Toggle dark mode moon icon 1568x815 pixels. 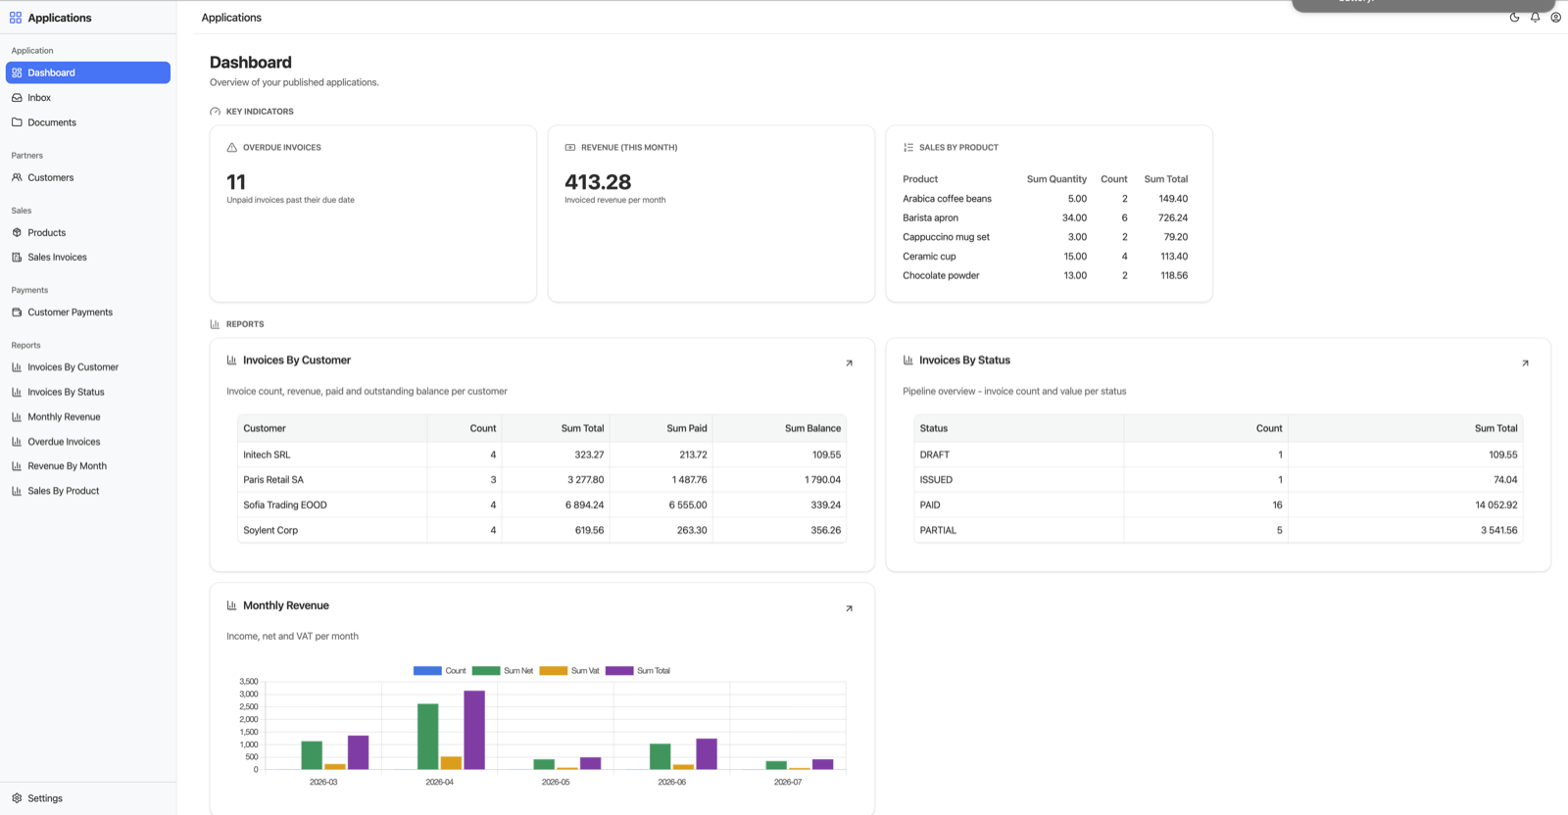point(1514,18)
